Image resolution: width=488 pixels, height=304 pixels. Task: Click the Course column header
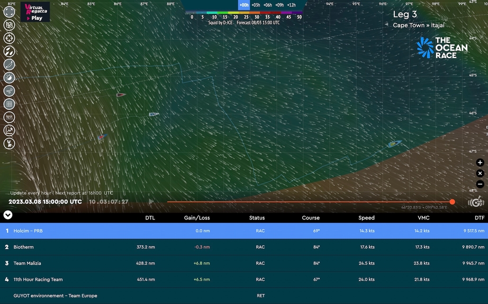coord(311,218)
